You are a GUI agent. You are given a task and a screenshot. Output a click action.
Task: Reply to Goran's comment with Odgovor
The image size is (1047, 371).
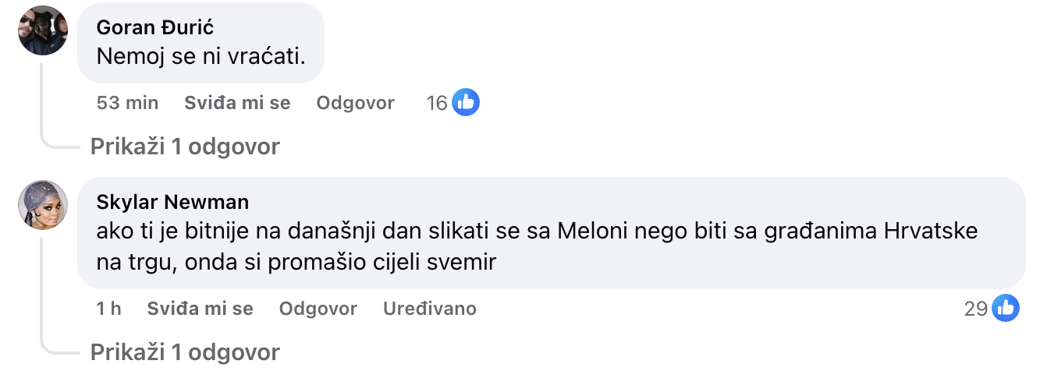tap(356, 103)
